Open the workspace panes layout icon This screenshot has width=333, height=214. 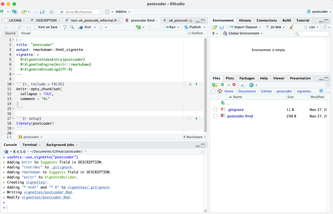[x=107, y=12]
